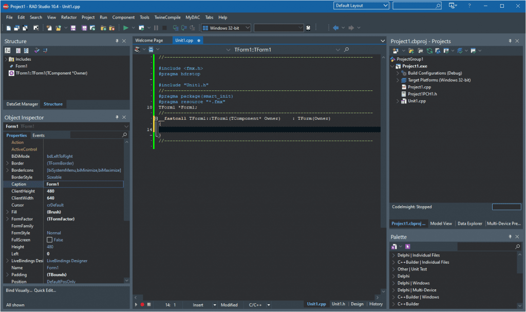Collapse the Project1.exe node
Viewport: 526px width, 312px height.
click(392, 66)
